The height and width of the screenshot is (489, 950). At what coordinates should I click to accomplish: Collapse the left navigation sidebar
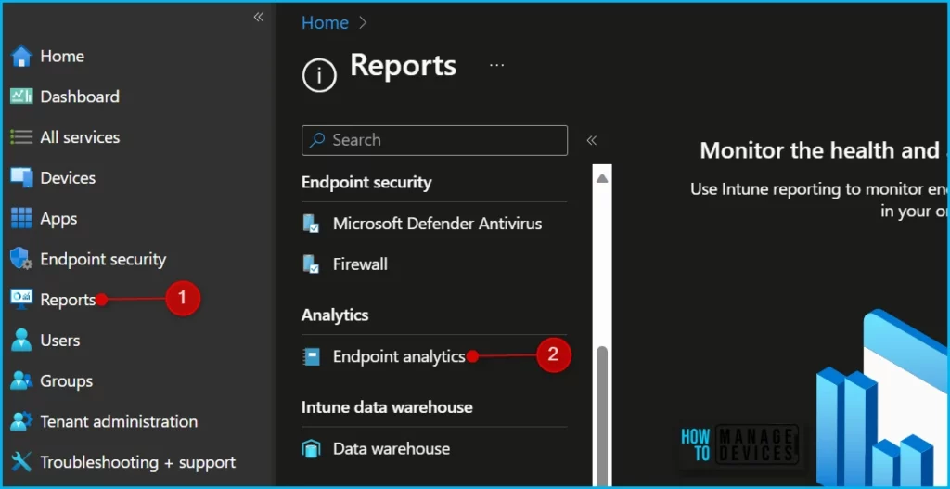(x=259, y=17)
